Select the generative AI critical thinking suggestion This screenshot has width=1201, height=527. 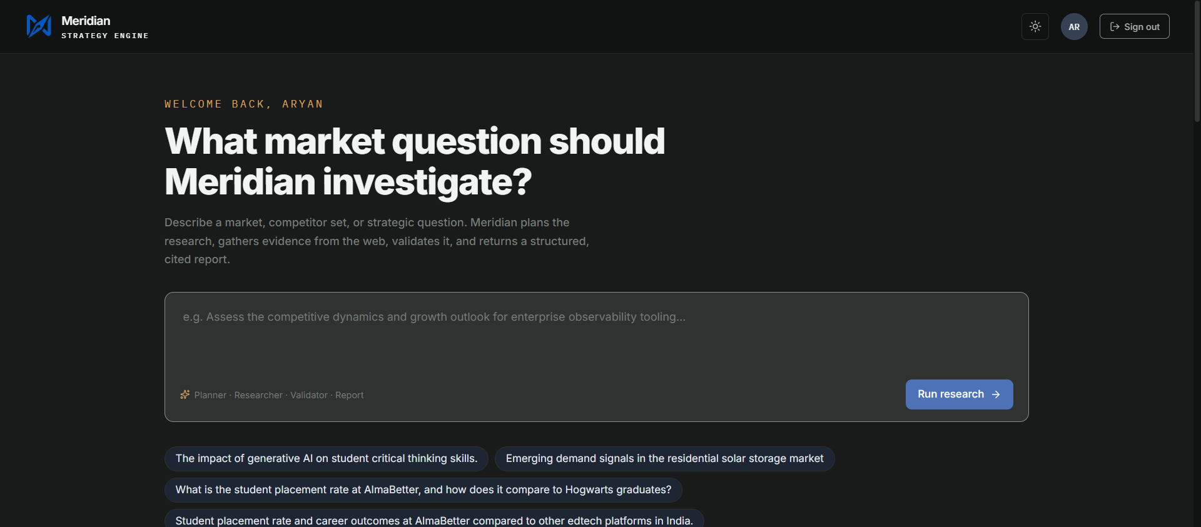point(326,459)
